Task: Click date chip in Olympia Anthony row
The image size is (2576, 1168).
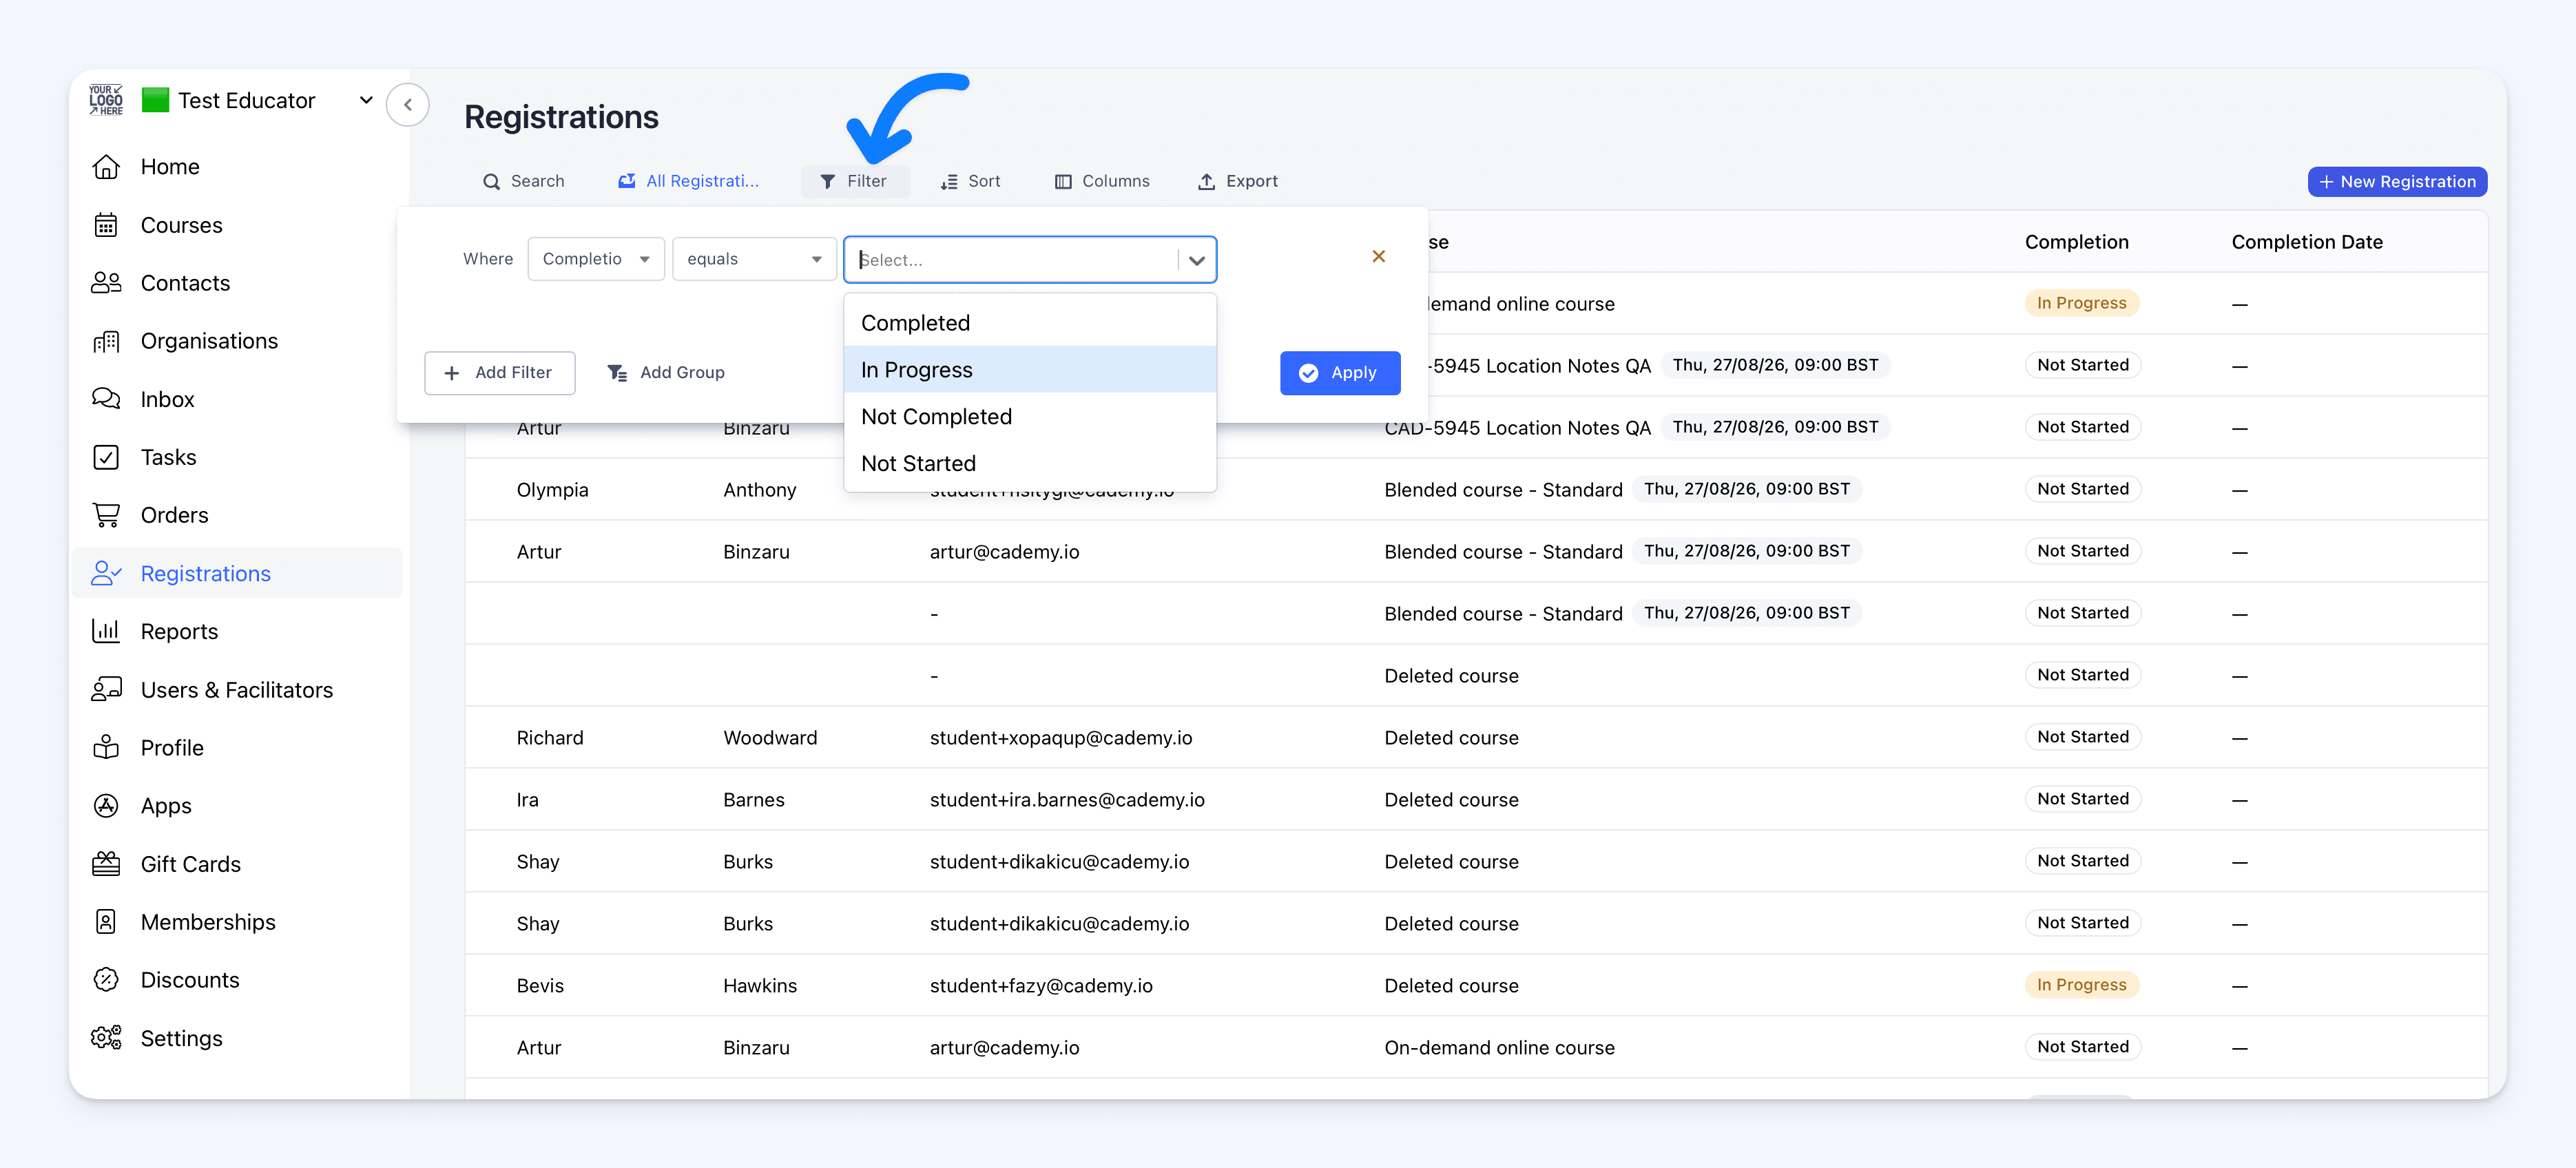Action: click(1746, 489)
